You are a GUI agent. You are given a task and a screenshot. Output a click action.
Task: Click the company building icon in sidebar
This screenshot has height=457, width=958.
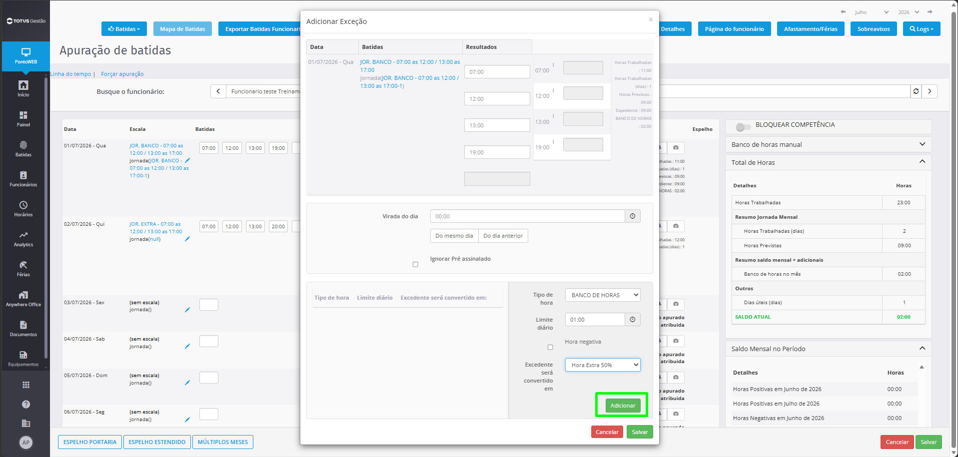click(x=26, y=424)
